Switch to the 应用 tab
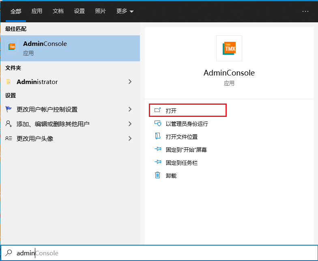The image size is (318, 261). click(x=37, y=11)
